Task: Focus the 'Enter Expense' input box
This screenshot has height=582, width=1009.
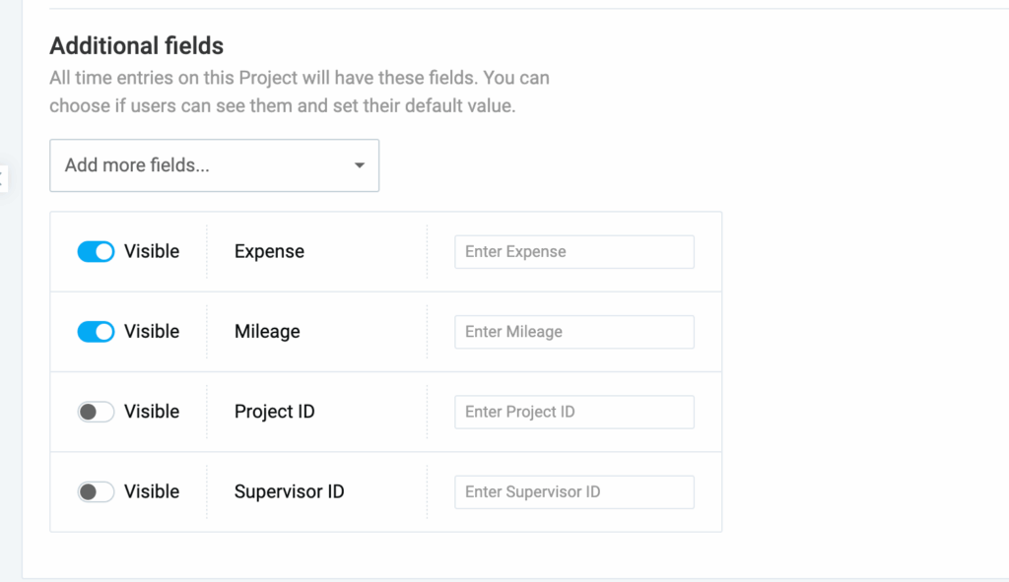Action: 573,252
